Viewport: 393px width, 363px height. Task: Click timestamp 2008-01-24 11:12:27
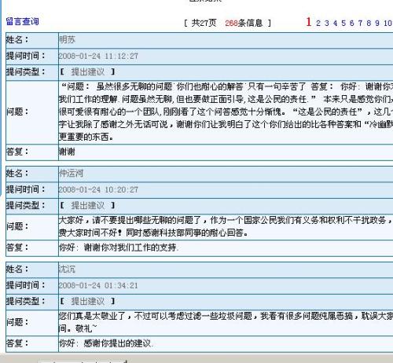[98, 56]
